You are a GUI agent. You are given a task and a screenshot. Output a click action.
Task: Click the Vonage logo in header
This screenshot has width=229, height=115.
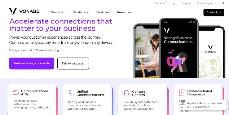24,11
